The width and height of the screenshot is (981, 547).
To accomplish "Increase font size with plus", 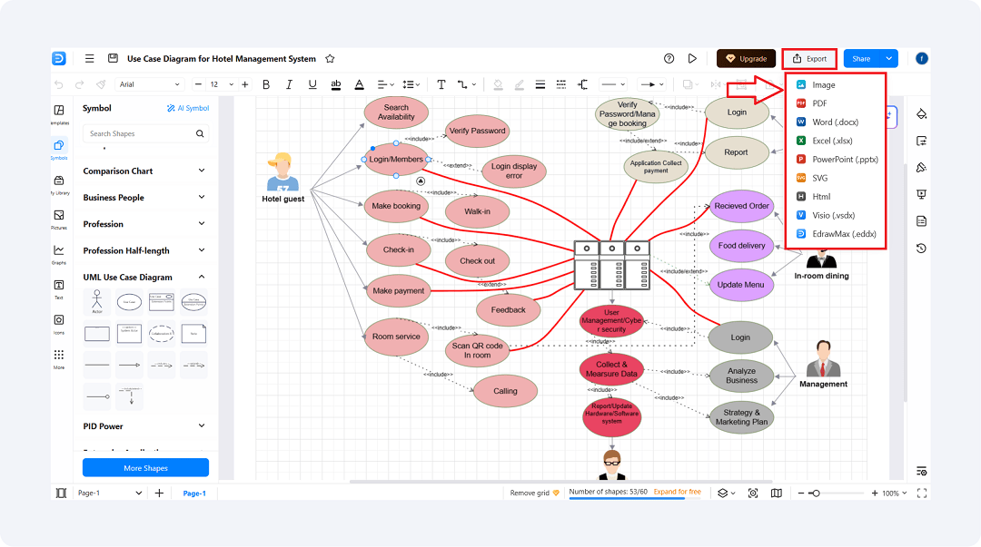I will (244, 84).
